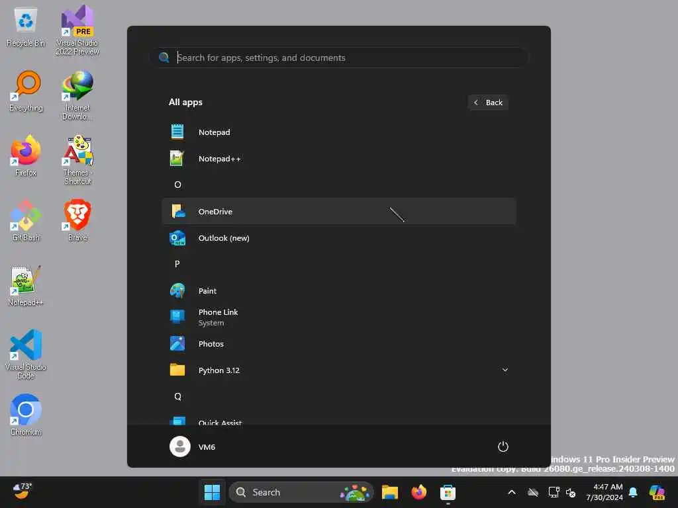Click the power button icon
This screenshot has width=678, height=508.
tap(503, 446)
